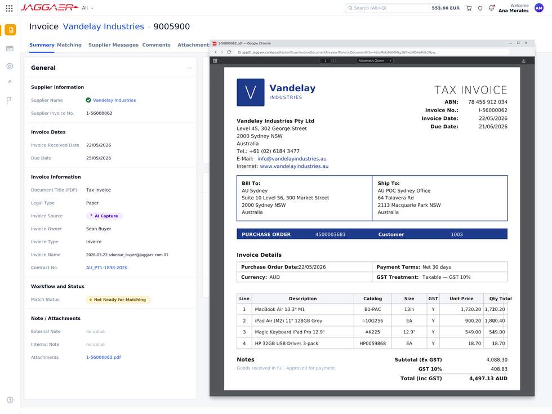This screenshot has width=552, height=414.
Task: Open the Automatic Zoom dropdown
Action: [x=375, y=61]
